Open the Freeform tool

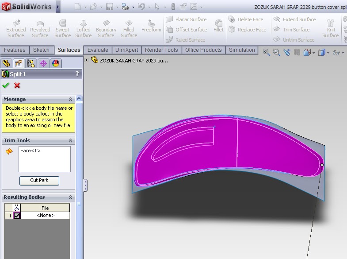point(151,26)
